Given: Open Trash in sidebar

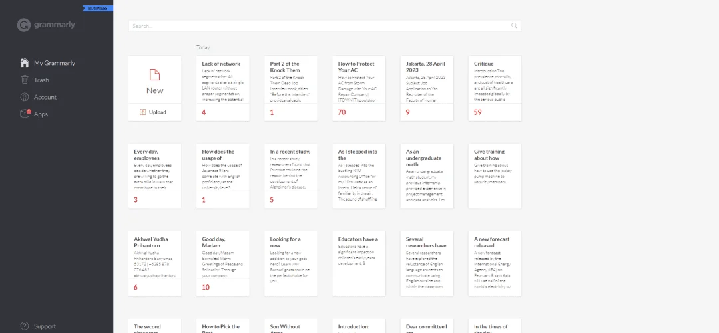Looking at the screenshot, I should [x=41, y=80].
